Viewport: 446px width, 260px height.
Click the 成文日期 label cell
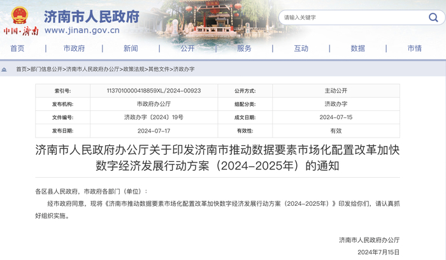point(245,117)
